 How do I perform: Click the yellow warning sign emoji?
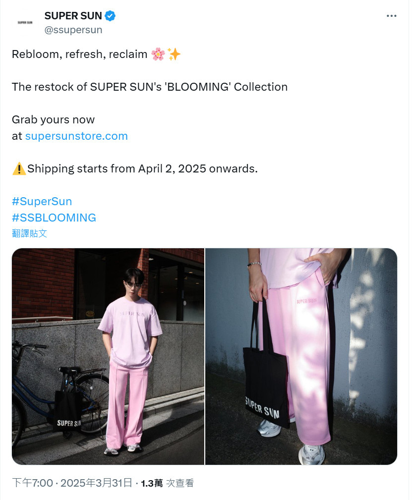click(x=19, y=168)
